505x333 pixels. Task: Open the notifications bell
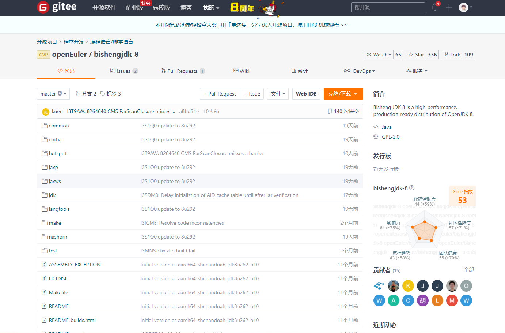point(435,7)
